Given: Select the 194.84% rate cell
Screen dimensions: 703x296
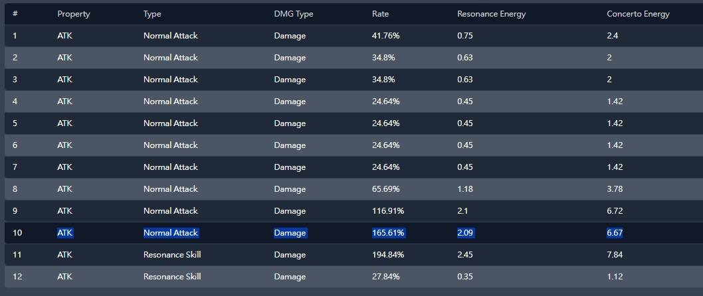Looking at the screenshot, I should (388, 255).
